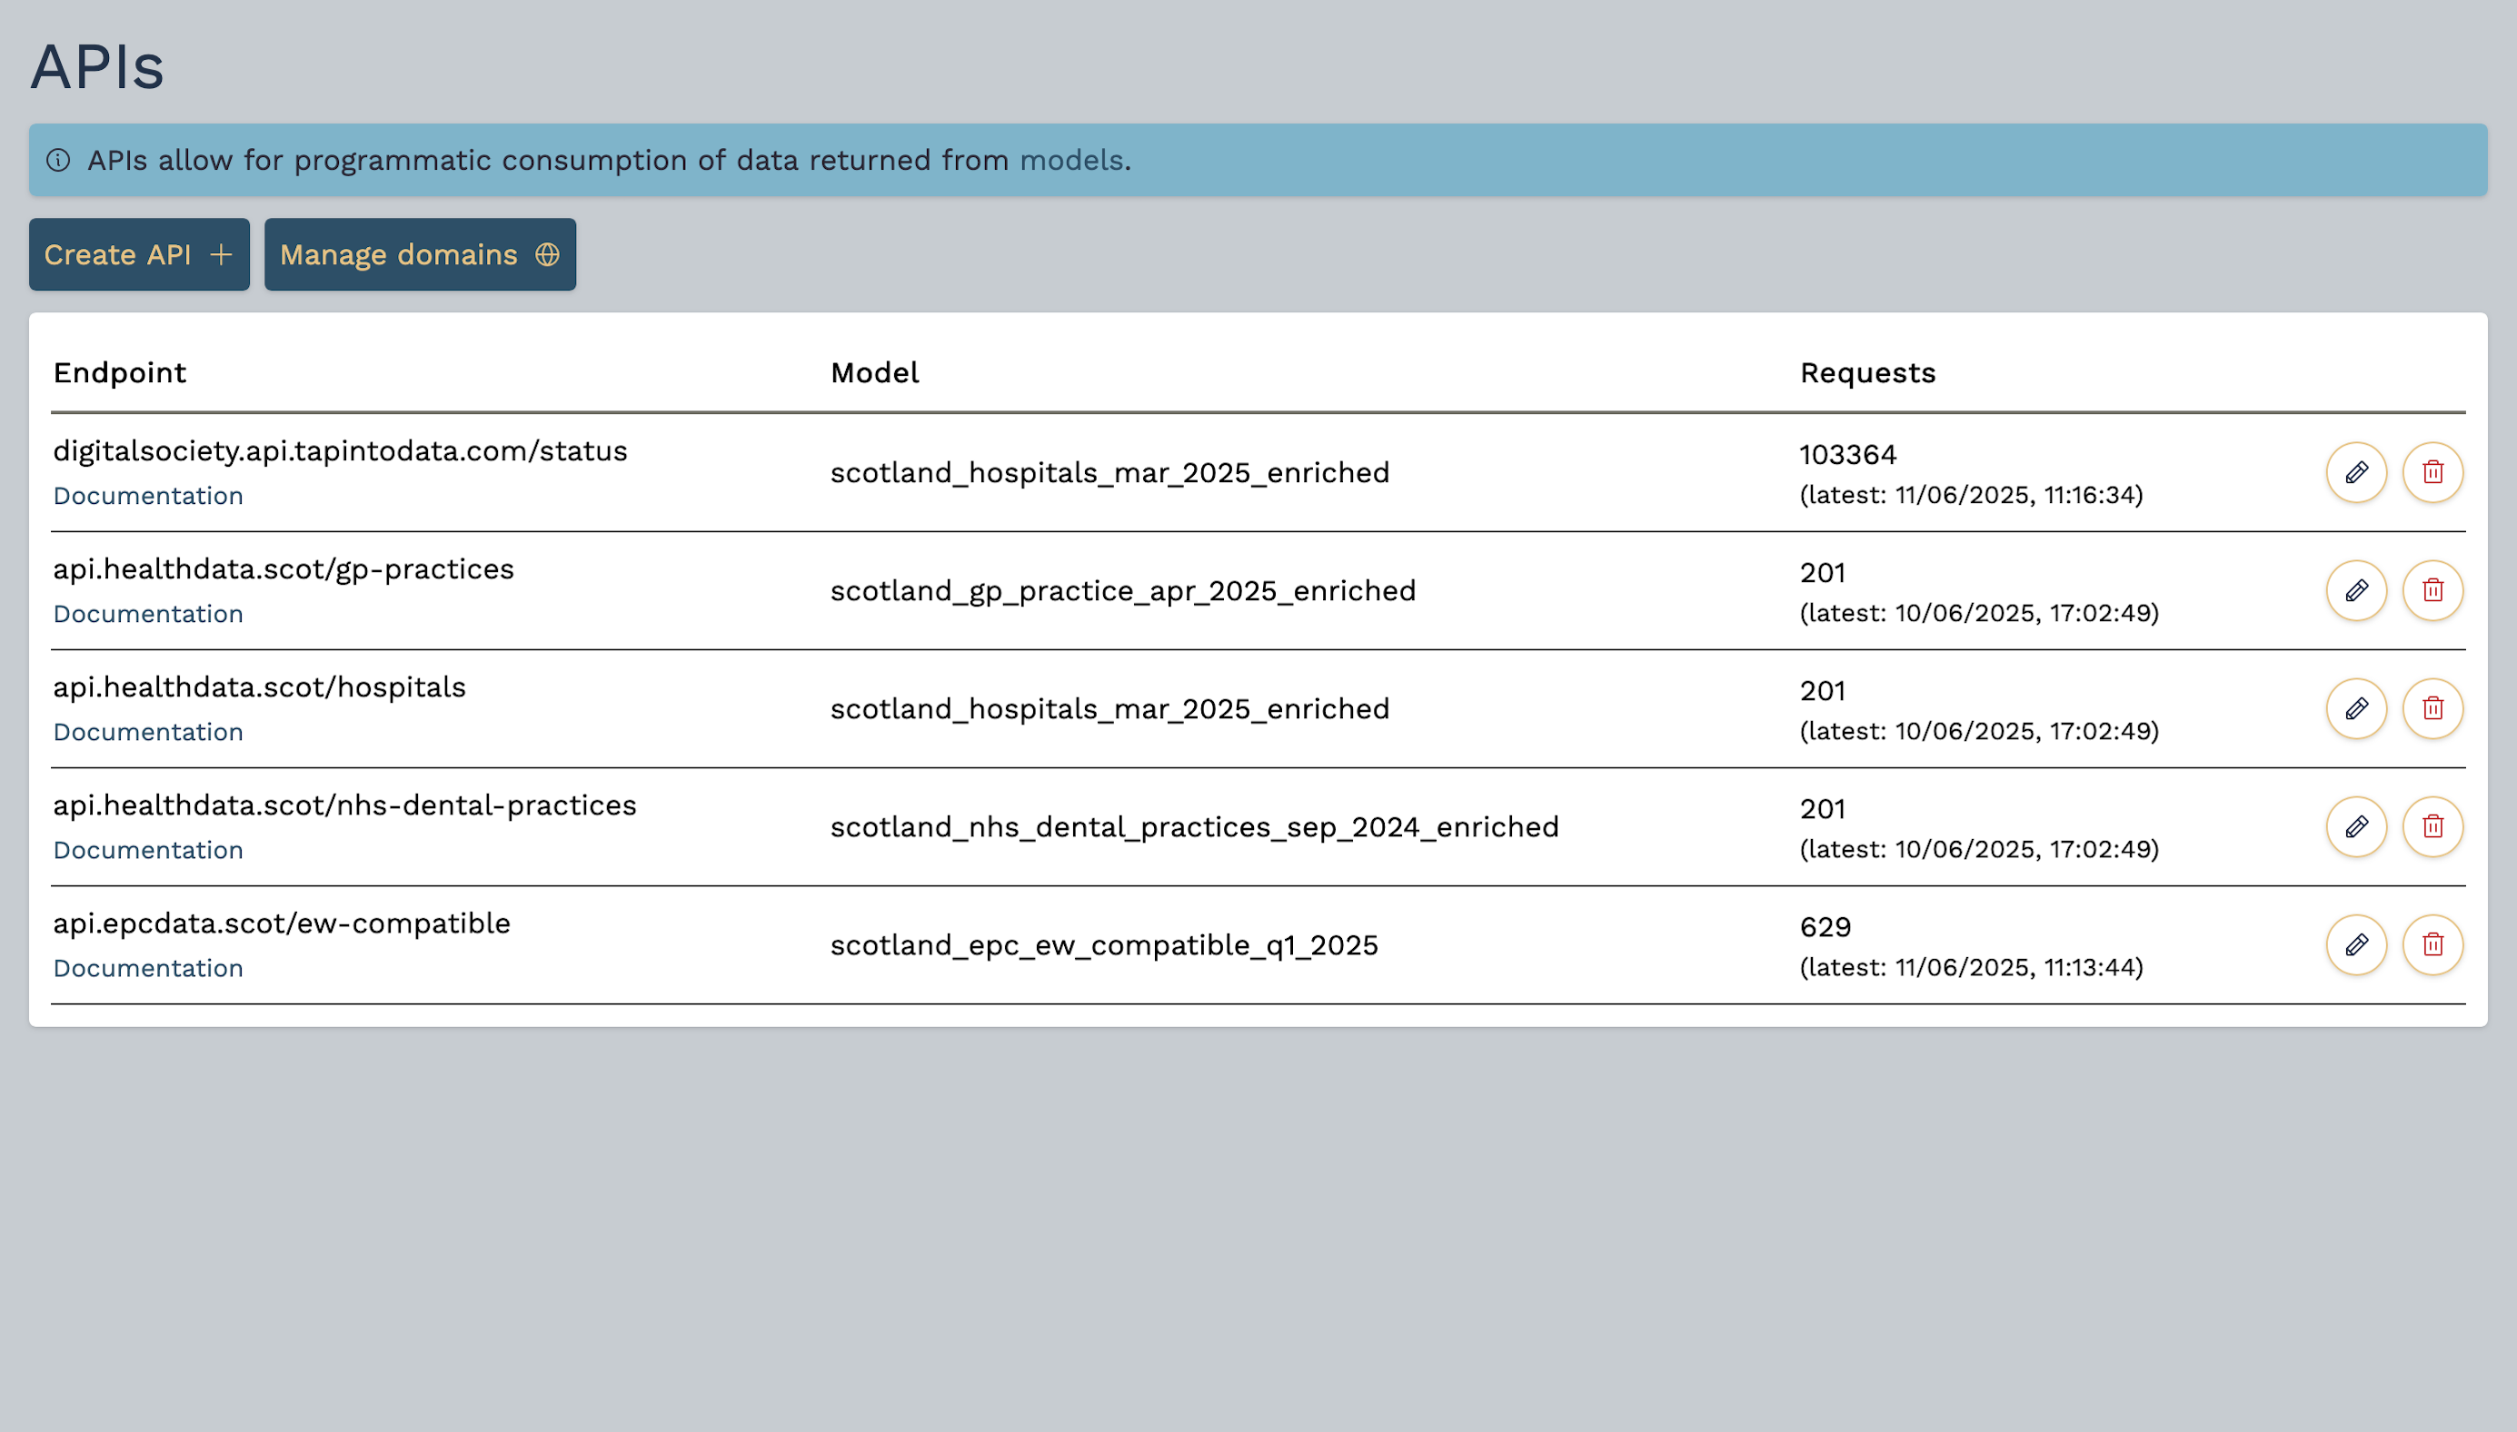Delete the gp-practices API row
Image resolution: width=2517 pixels, height=1432 pixels.
pyautogui.click(x=2432, y=590)
